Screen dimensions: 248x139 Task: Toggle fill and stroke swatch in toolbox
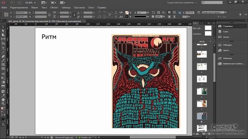click(x=3, y=109)
